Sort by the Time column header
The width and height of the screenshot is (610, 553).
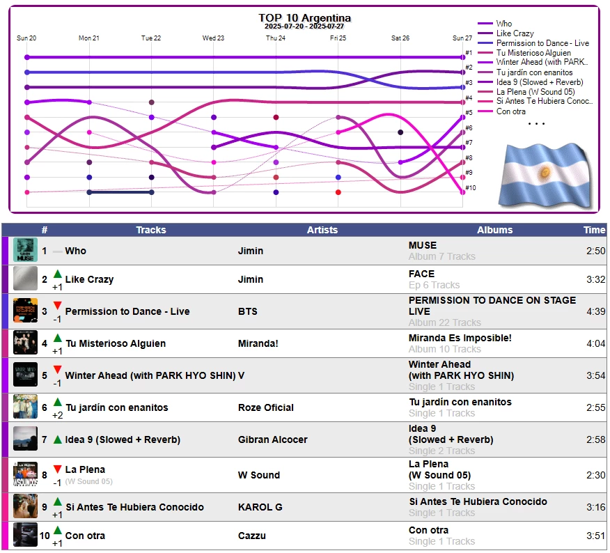pyautogui.click(x=595, y=230)
